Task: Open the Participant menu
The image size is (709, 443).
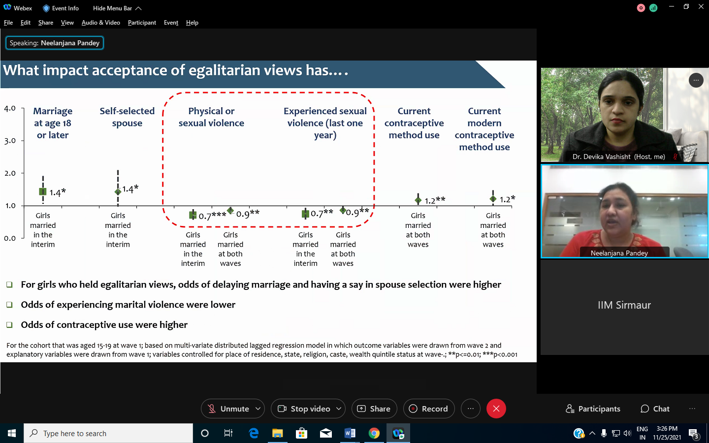Action: 142,23
